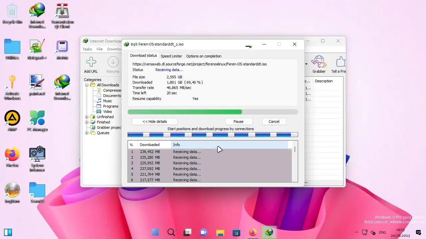Click the ENG language indicator
The width and height of the screenshot is (426, 239).
coord(382,232)
